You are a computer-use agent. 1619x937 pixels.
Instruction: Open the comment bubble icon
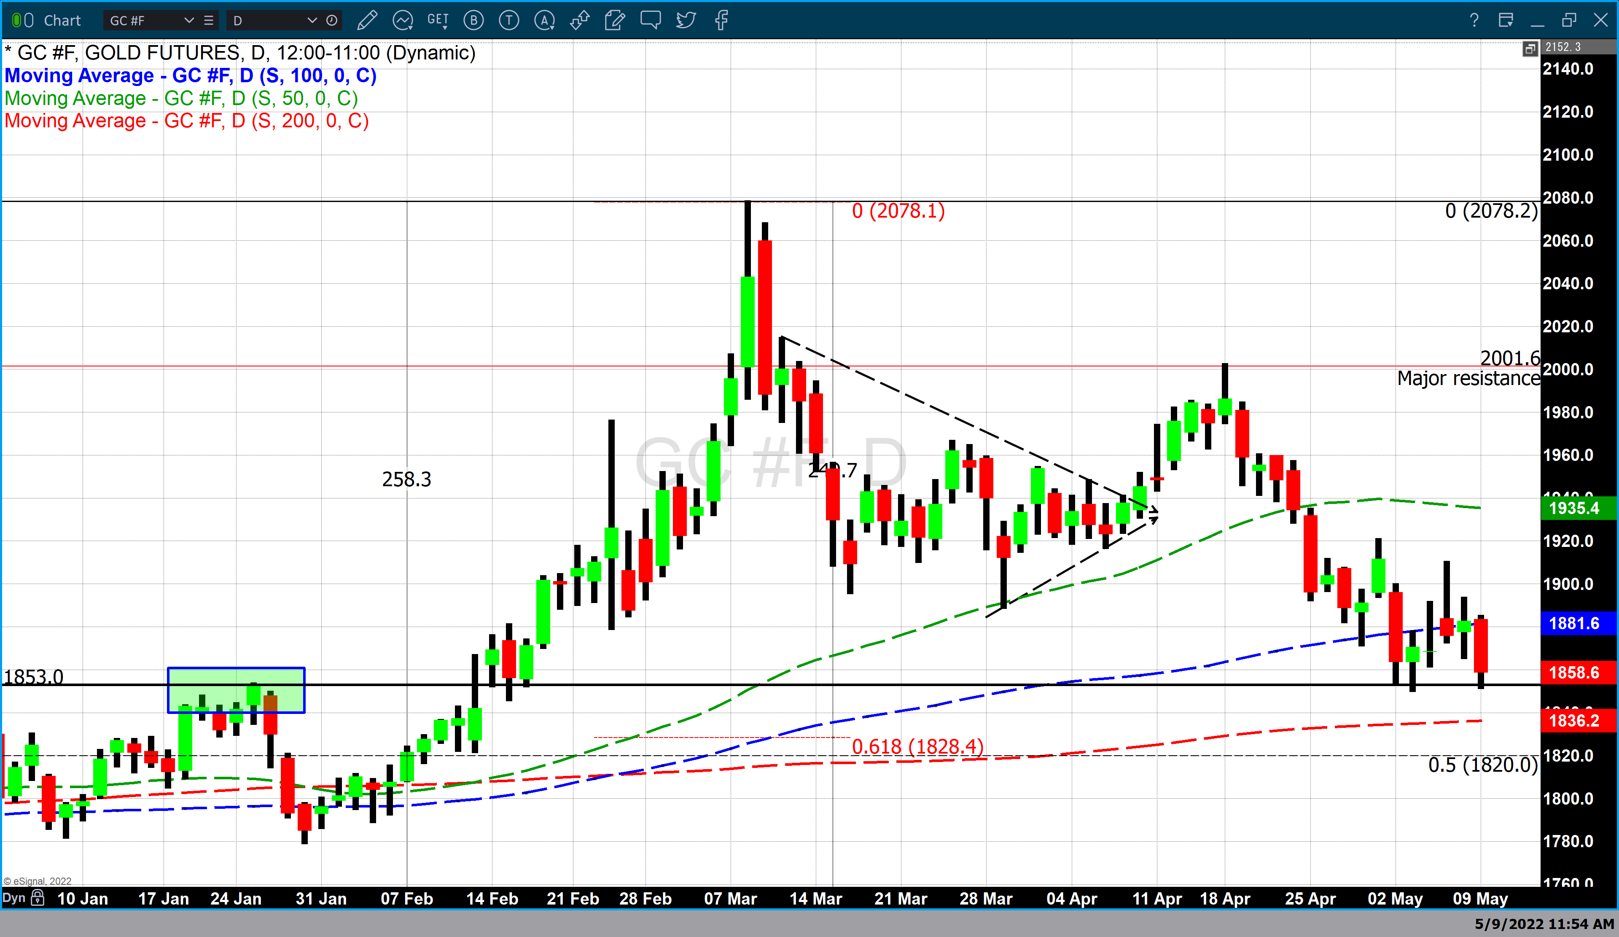tap(650, 21)
